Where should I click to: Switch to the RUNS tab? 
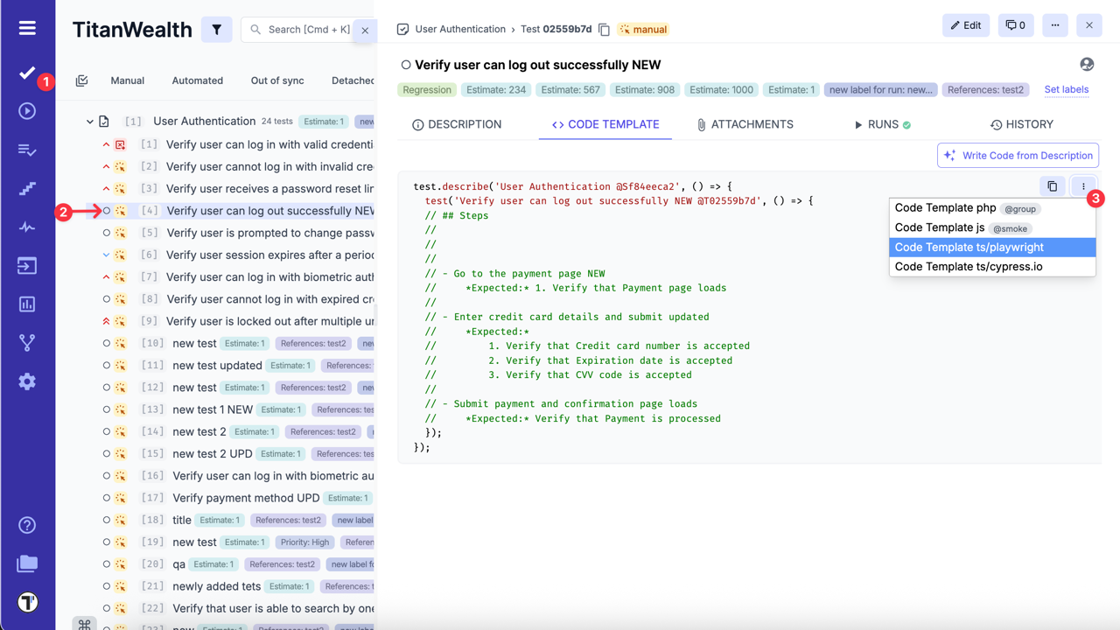click(882, 124)
